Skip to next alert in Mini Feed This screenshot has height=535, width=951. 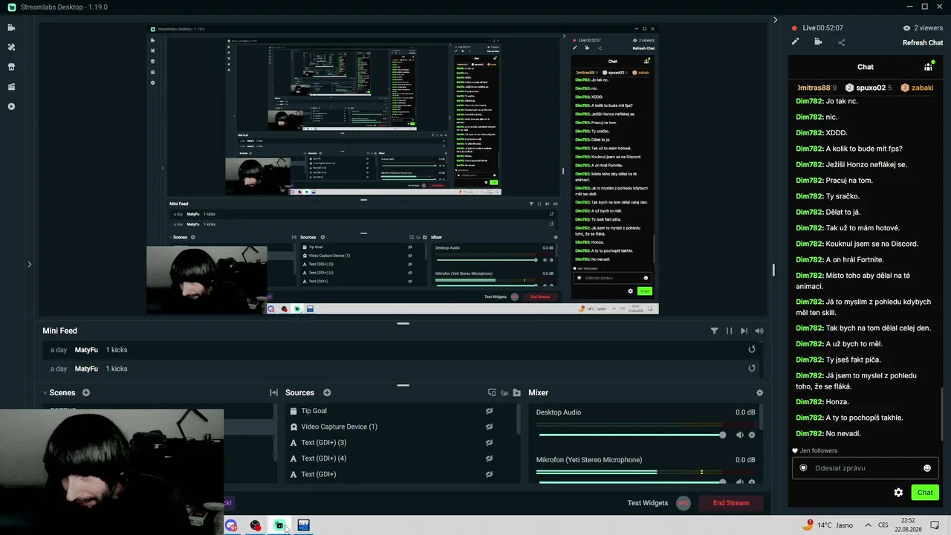(x=744, y=331)
